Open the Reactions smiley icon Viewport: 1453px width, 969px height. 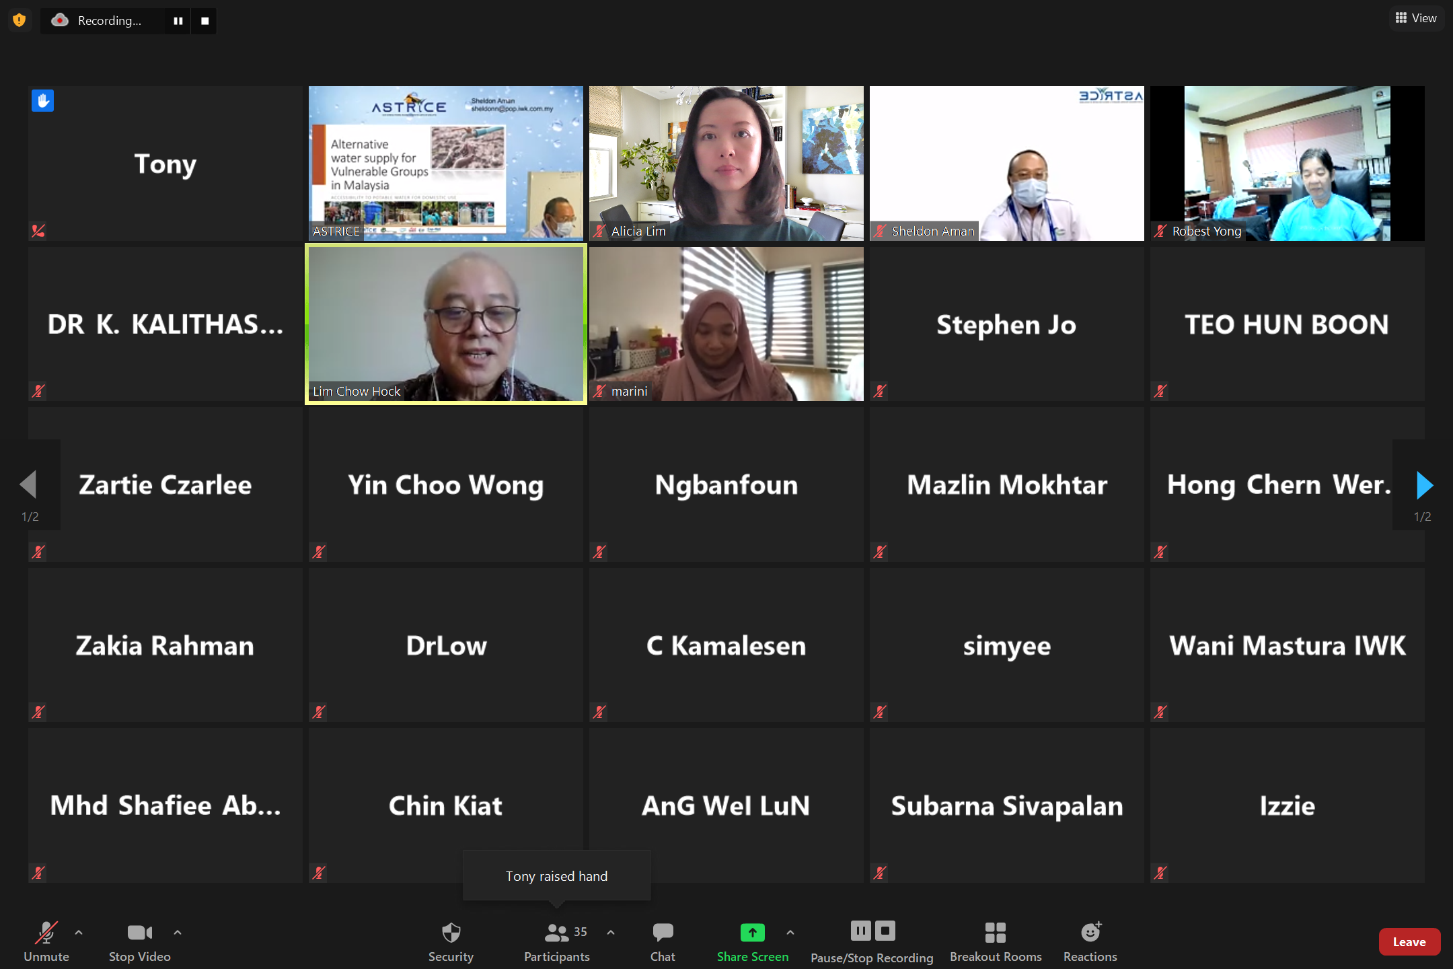point(1090,933)
